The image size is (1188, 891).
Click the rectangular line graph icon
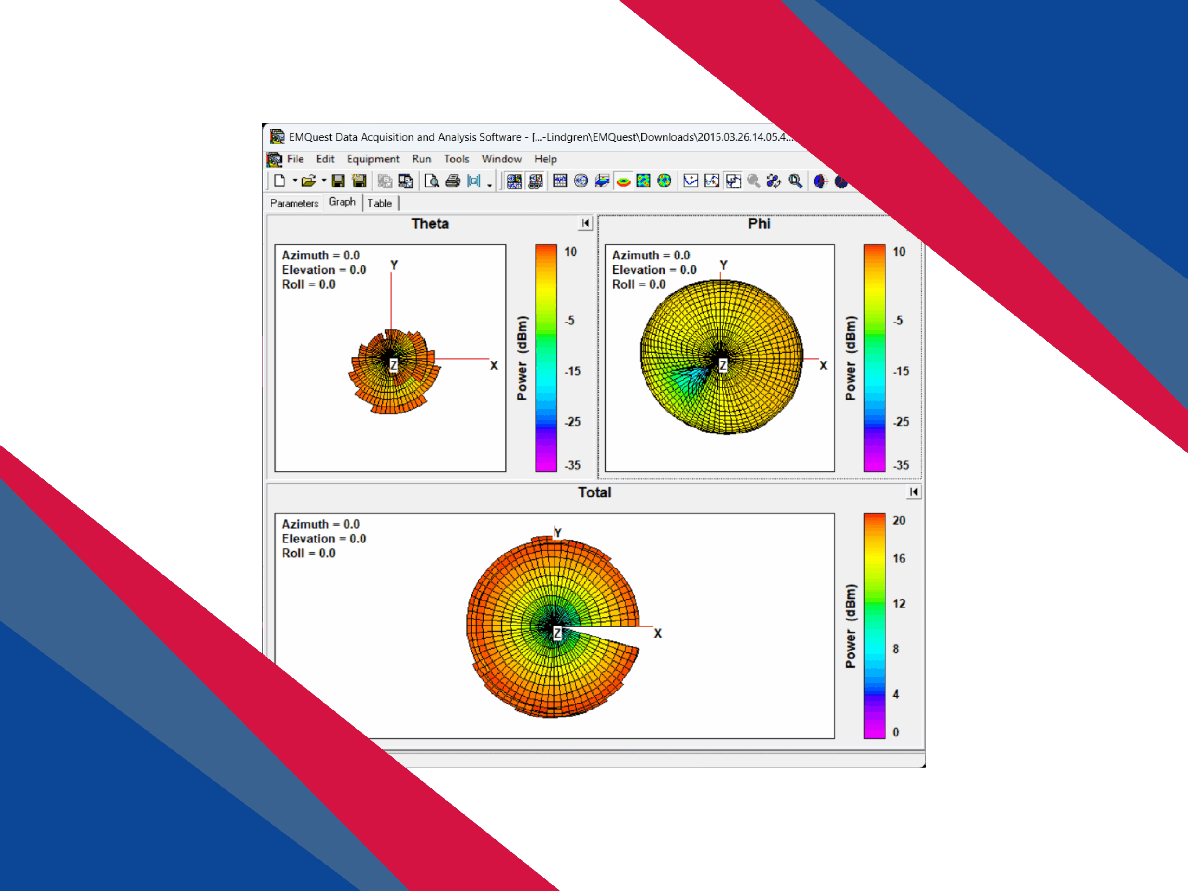pyautogui.click(x=560, y=181)
